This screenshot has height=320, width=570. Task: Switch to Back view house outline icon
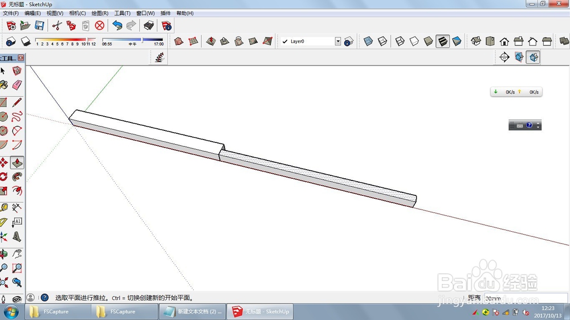pos(532,42)
